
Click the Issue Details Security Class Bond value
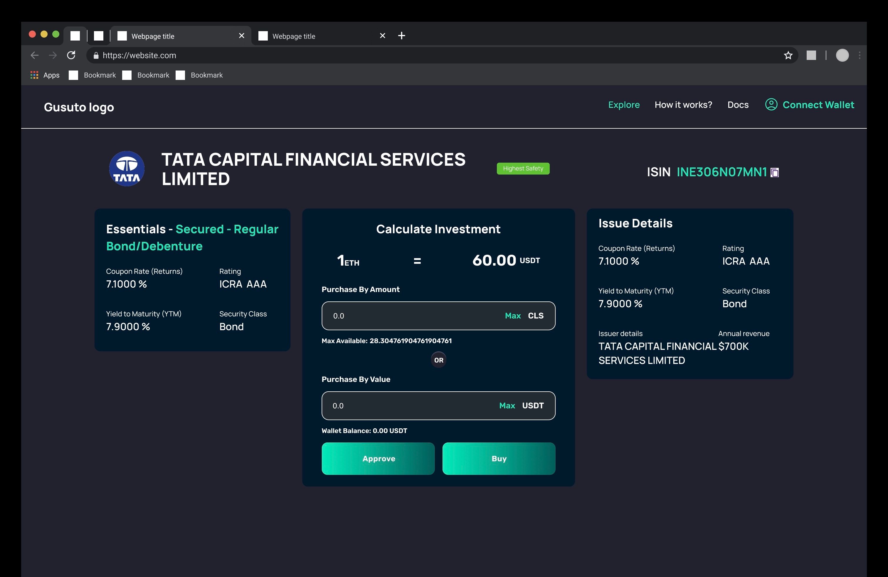[x=734, y=304]
